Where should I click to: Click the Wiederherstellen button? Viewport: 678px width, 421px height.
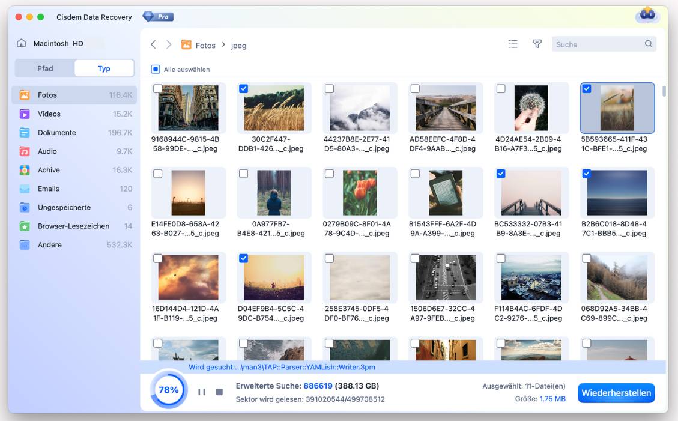point(616,393)
